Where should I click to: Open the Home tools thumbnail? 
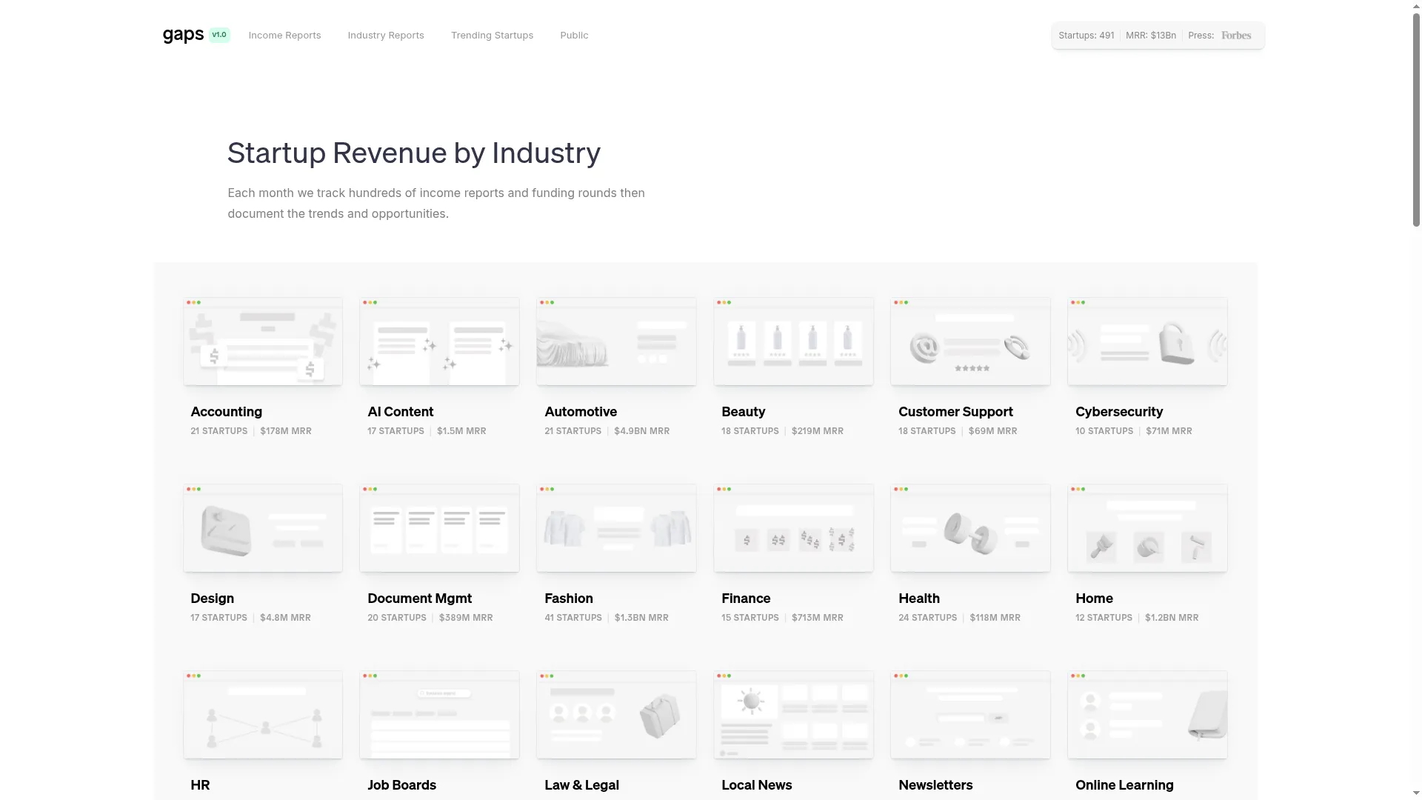[1147, 528]
